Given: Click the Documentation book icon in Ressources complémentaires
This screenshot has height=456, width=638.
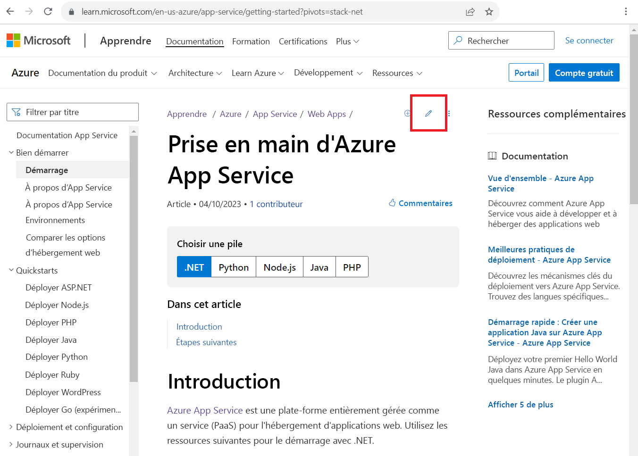Looking at the screenshot, I should coord(492,156).
